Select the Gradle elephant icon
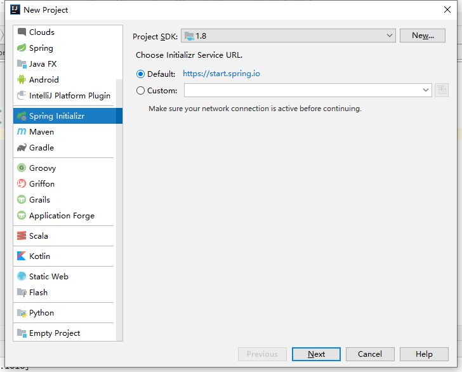 point(22,148)
